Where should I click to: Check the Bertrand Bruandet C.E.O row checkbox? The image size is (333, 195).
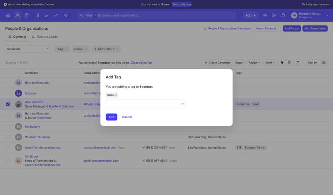pos(8,116)
